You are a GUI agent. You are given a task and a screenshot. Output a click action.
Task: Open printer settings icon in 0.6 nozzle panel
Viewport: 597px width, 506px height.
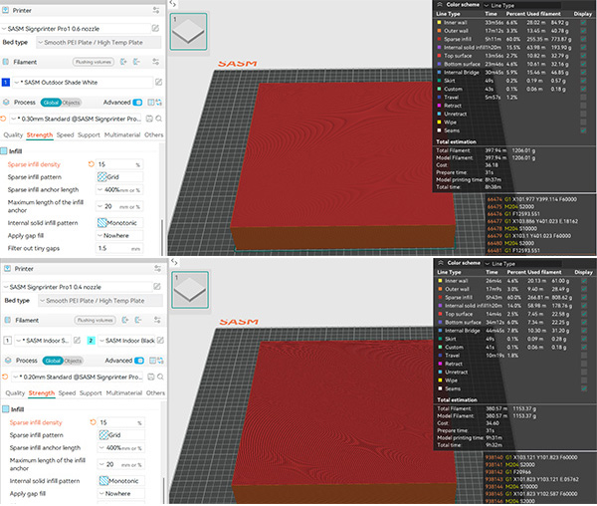click(156, 10)
